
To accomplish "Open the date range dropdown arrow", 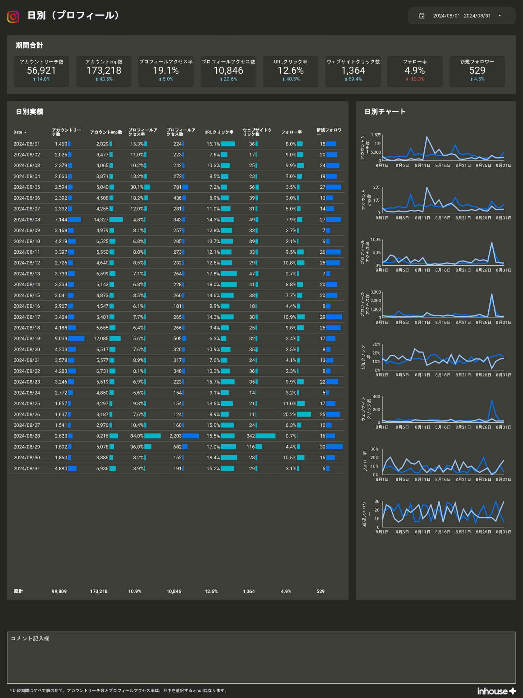I will click(499, 16).
